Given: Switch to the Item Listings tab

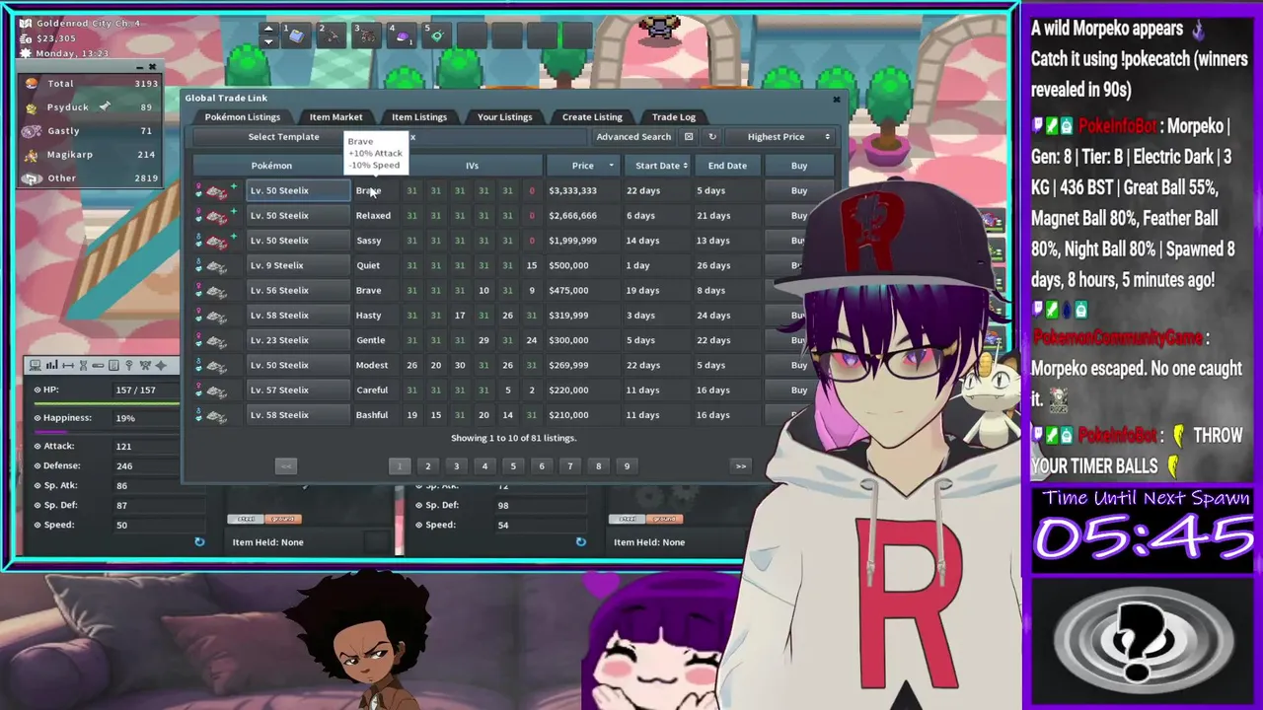Looking at the screenshot, I should pyautogui.click(x=419, y=117).
